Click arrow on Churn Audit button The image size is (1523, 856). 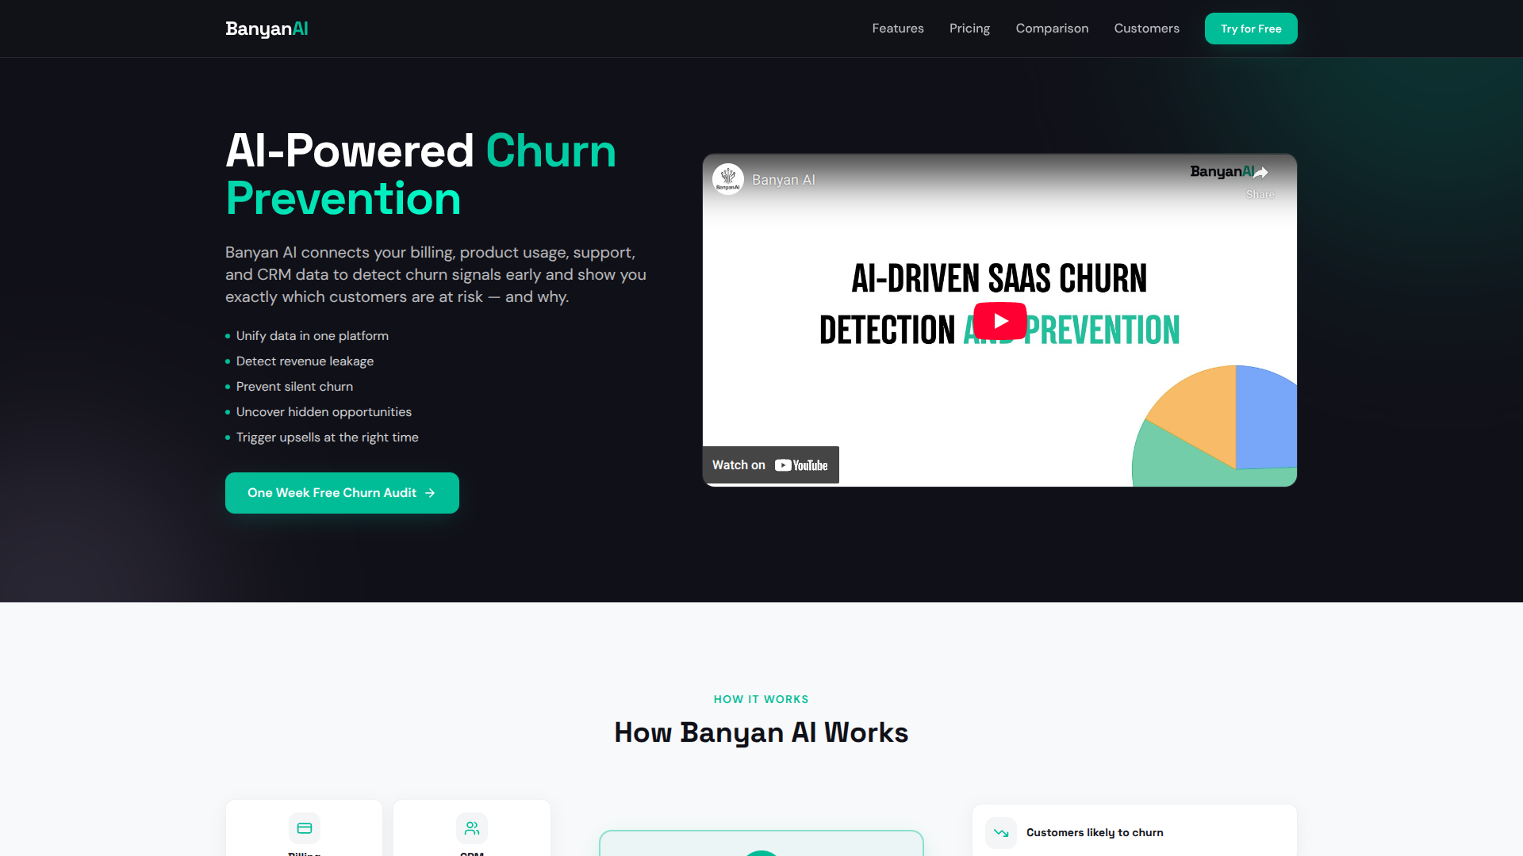(430, 493)
